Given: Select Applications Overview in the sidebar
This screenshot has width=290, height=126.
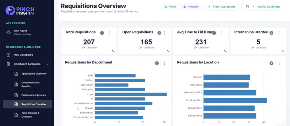Looking at the screenshot, I should (x=34, y=74).
